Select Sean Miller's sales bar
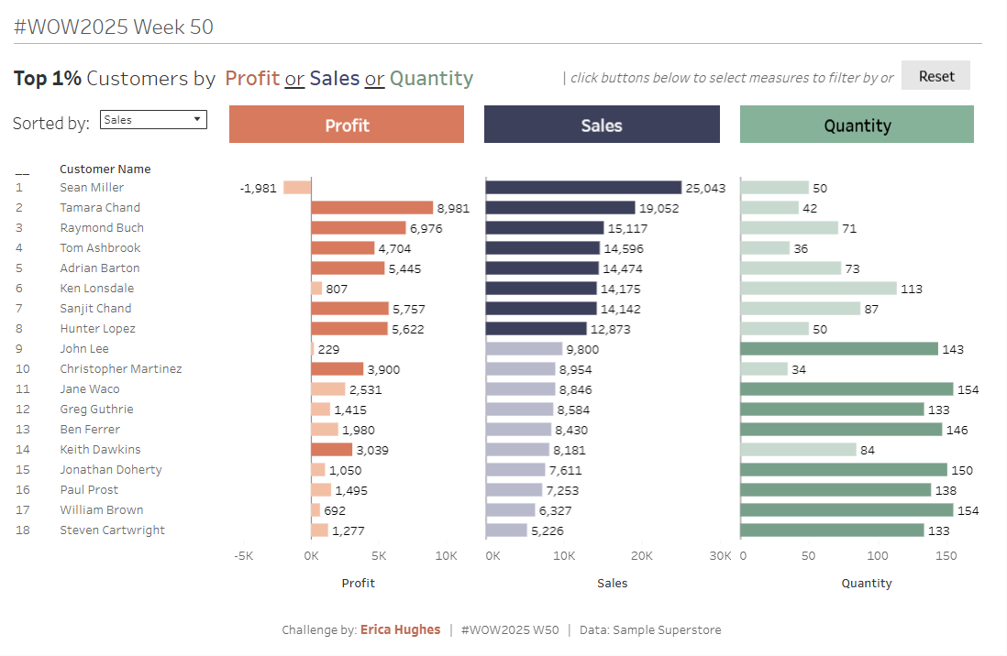This screenshot has height=656, width=1007. click(x=583, y=188)
